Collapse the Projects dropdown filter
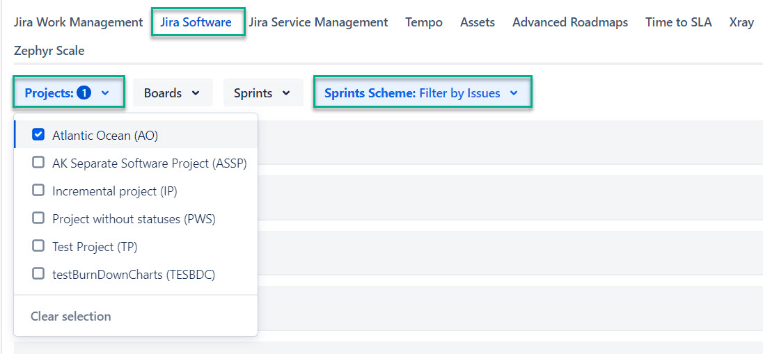Screen dimensions: 763x354 (x=68, y=92)
